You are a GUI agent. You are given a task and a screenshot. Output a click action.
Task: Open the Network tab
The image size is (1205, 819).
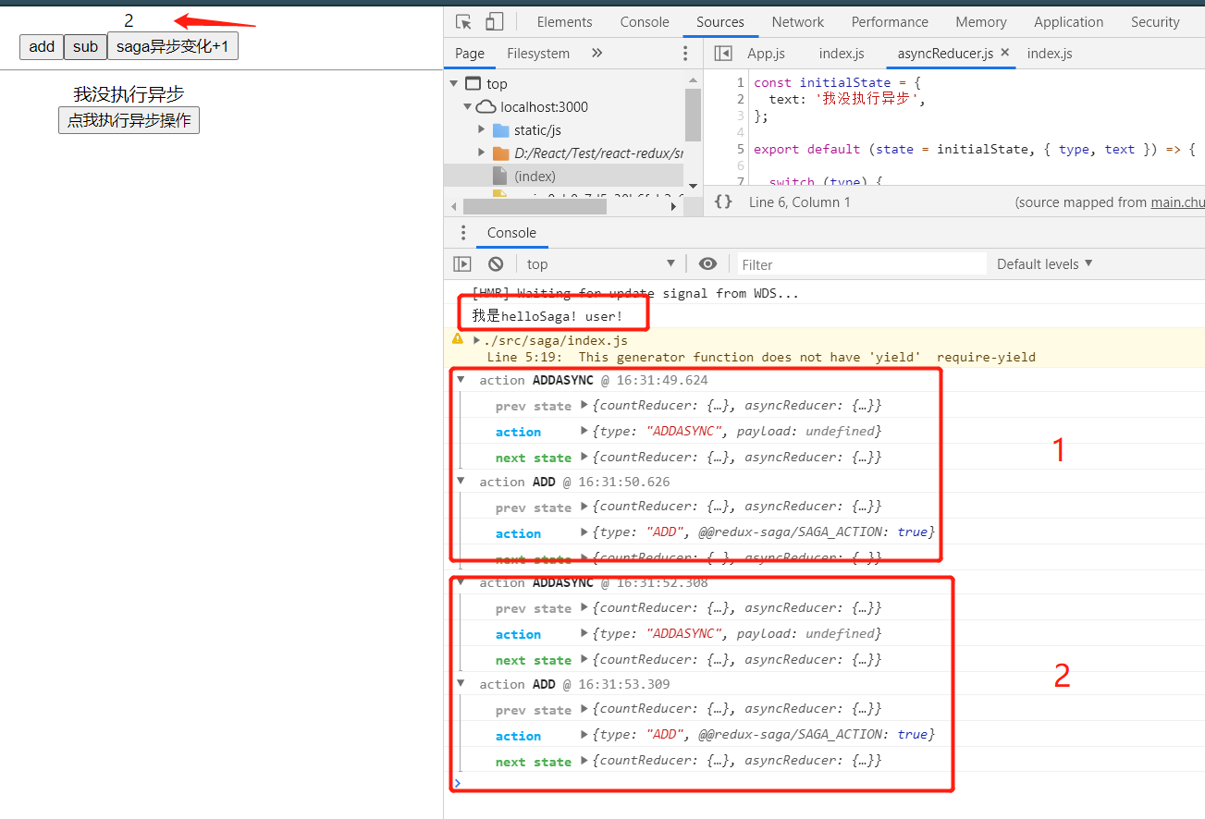point(797,22)
